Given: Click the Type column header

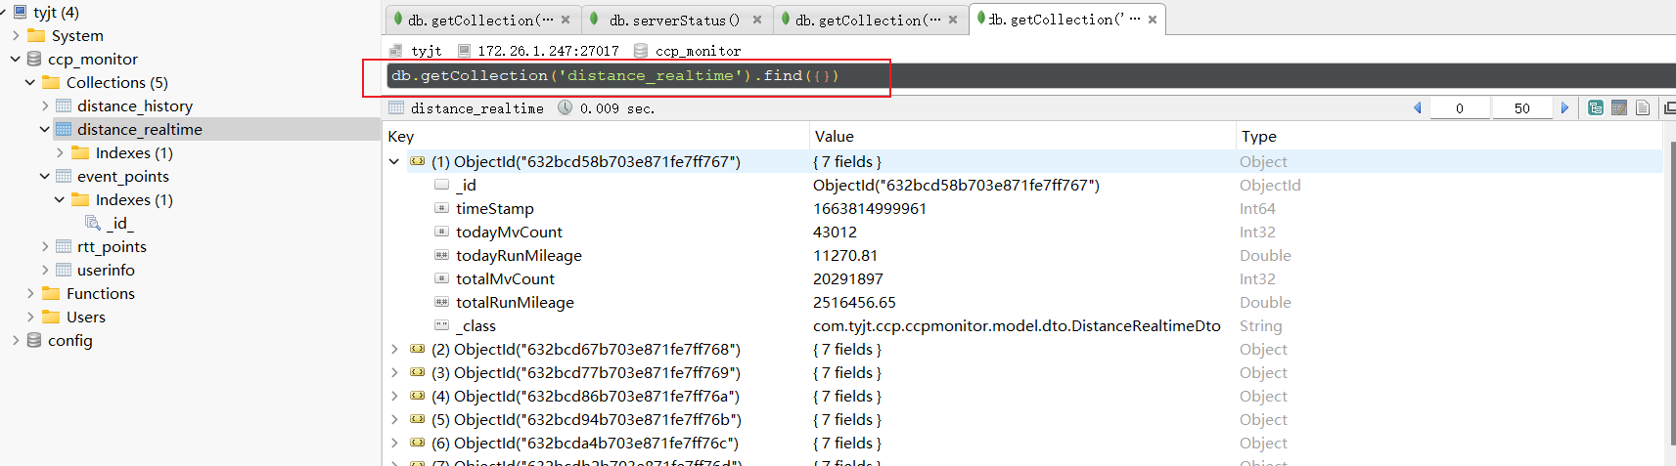Looking at the screenshot, I should coord(1450,137).
